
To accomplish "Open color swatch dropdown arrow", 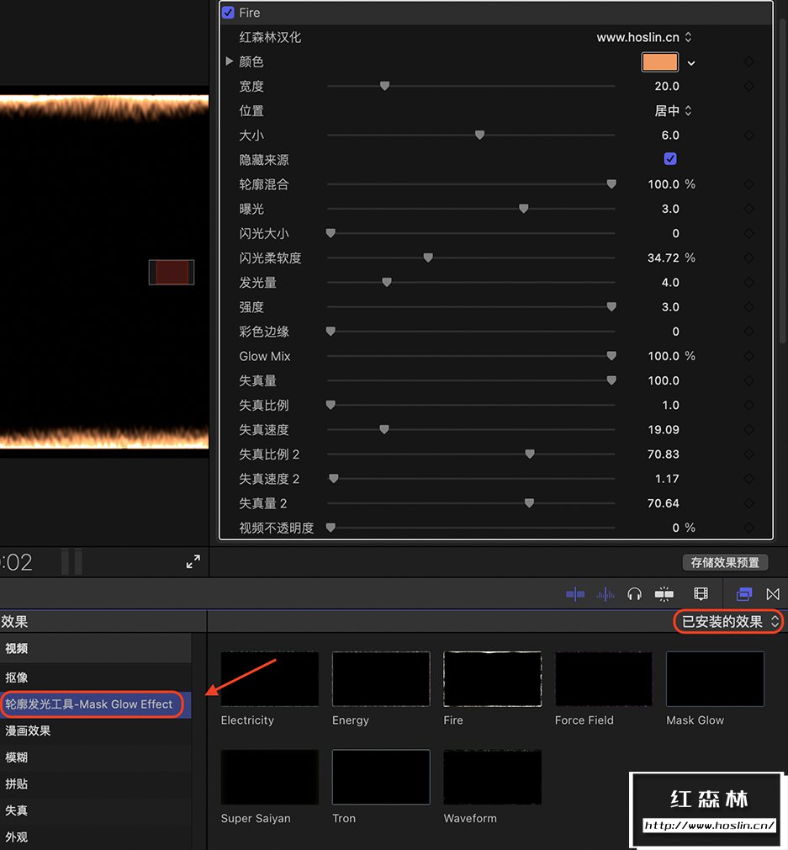I will [691, 63].
